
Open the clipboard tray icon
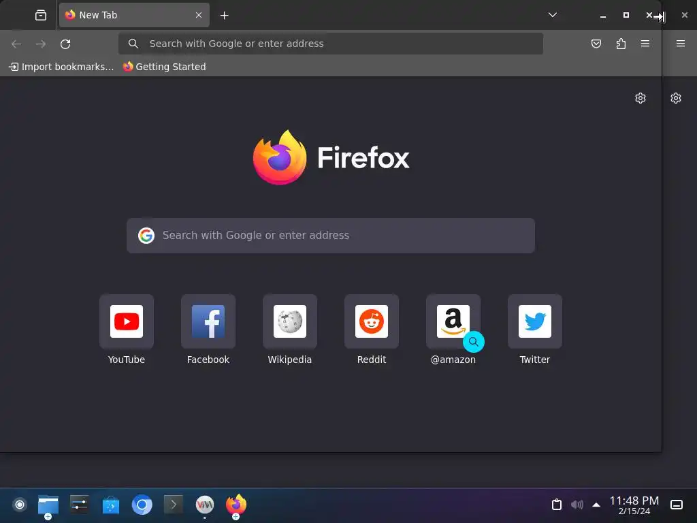pyautogui.click(x=557, y=505)
